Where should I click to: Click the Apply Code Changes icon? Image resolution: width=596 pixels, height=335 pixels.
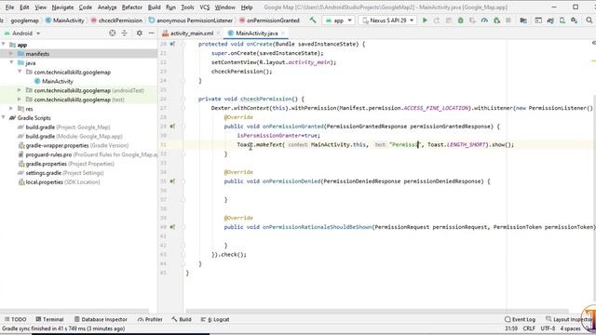tap(449, 20)
